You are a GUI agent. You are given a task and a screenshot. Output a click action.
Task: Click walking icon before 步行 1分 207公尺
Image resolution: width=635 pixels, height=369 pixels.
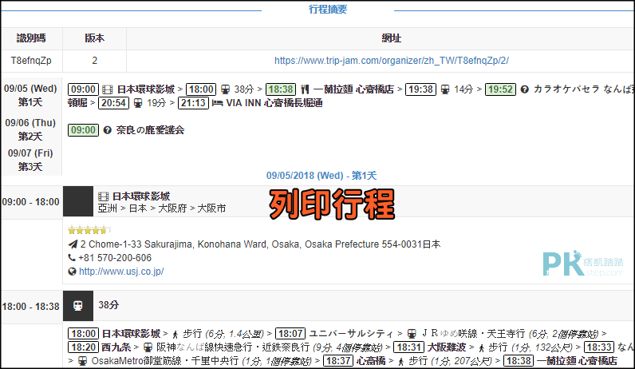401,361
